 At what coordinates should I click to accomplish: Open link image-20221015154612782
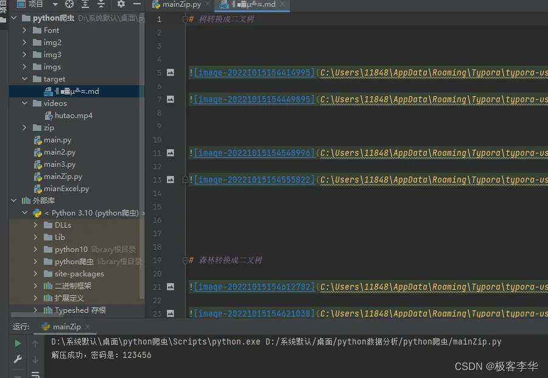coord(254,287)
